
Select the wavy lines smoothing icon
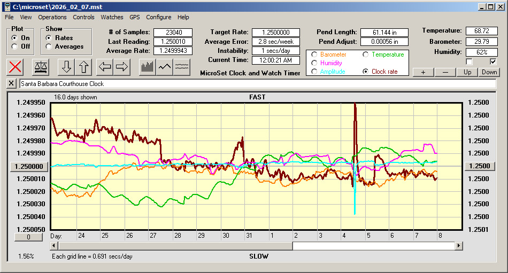(182, 67)
